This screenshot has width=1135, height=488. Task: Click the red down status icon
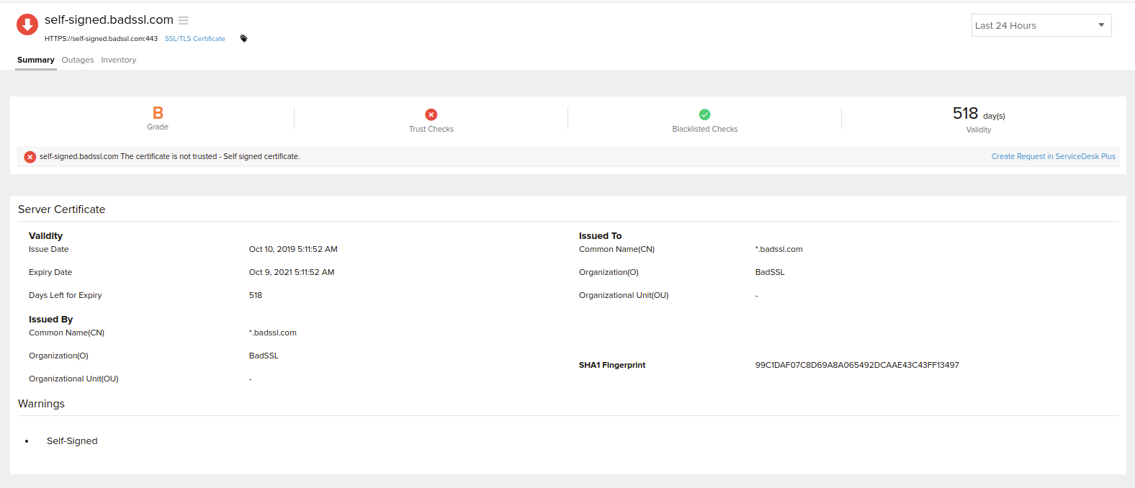[27, 24]
